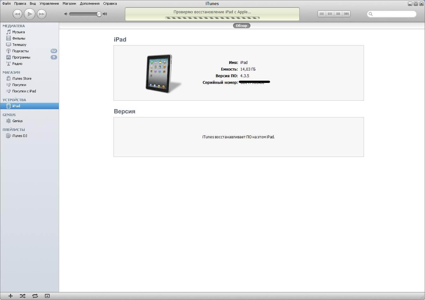425x300 pixels.
Task: Click the message iTunes восстанавливает ПО
Action: click(x=238, y=137)
